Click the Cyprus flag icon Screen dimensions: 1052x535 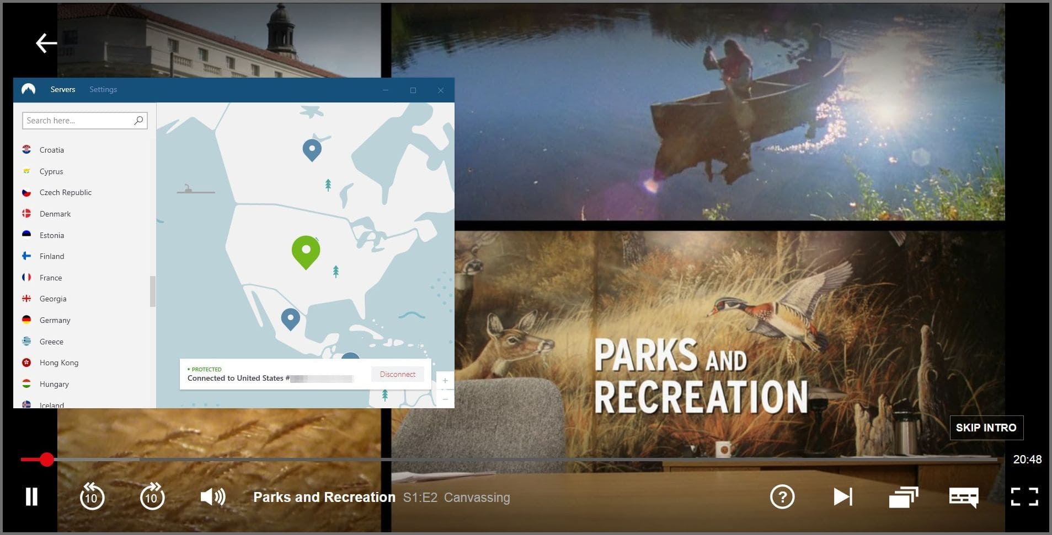tap(26, 171)
